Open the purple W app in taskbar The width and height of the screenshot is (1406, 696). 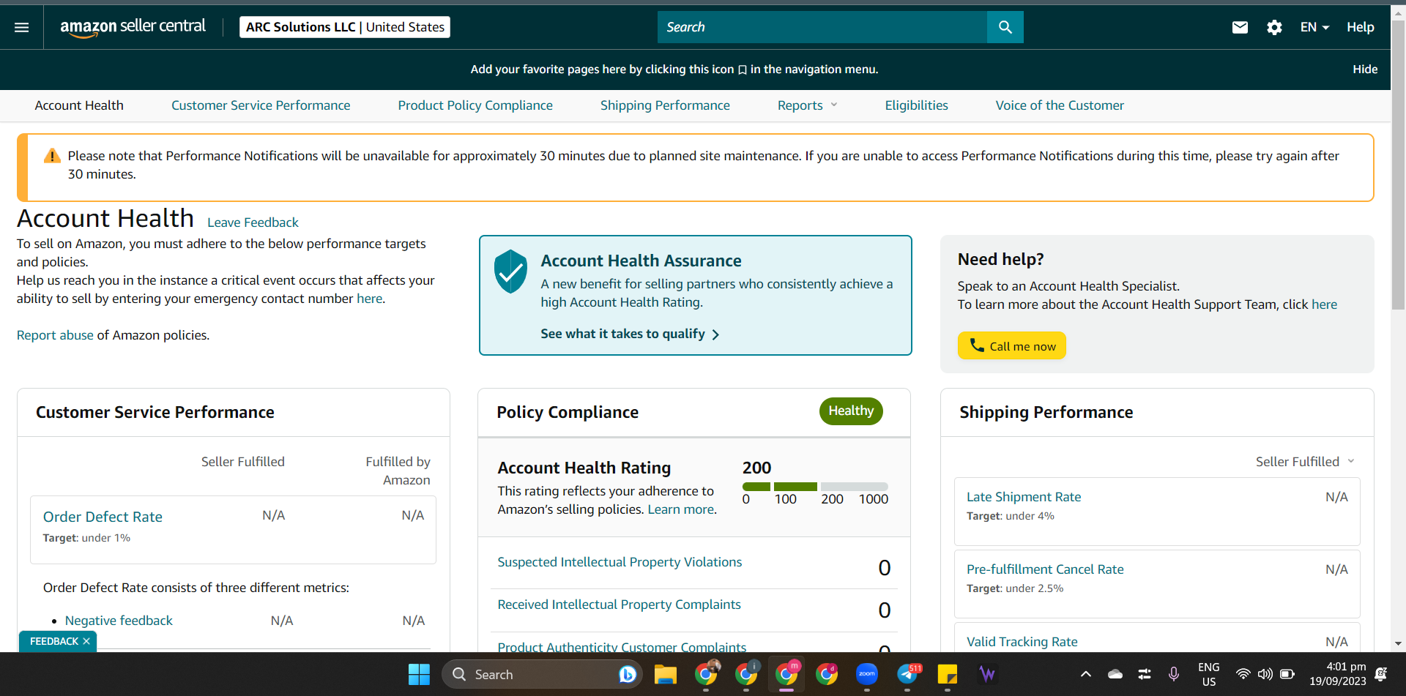pyautogui.click(x=987, y=674)
